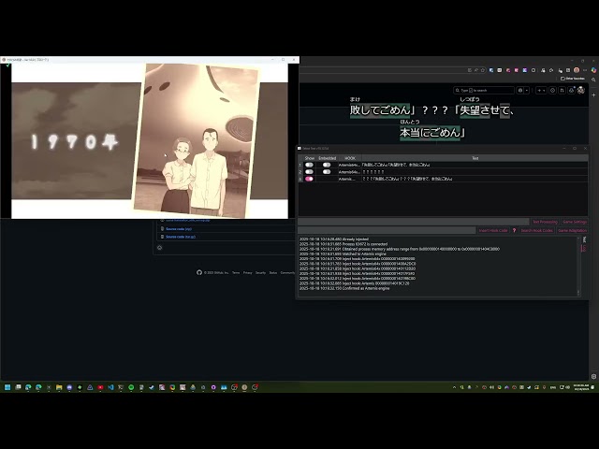
Task: Open red YouTube taskbar icon
Action: pyautogui.click(x=100, y=387)
